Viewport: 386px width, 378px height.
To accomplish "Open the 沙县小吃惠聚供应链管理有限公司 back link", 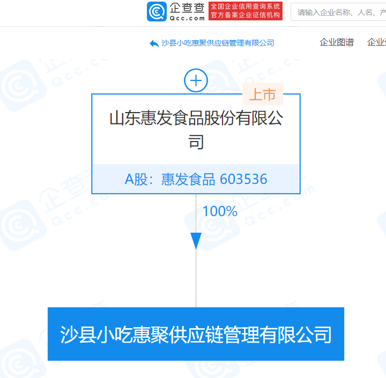I will point(218,43).
